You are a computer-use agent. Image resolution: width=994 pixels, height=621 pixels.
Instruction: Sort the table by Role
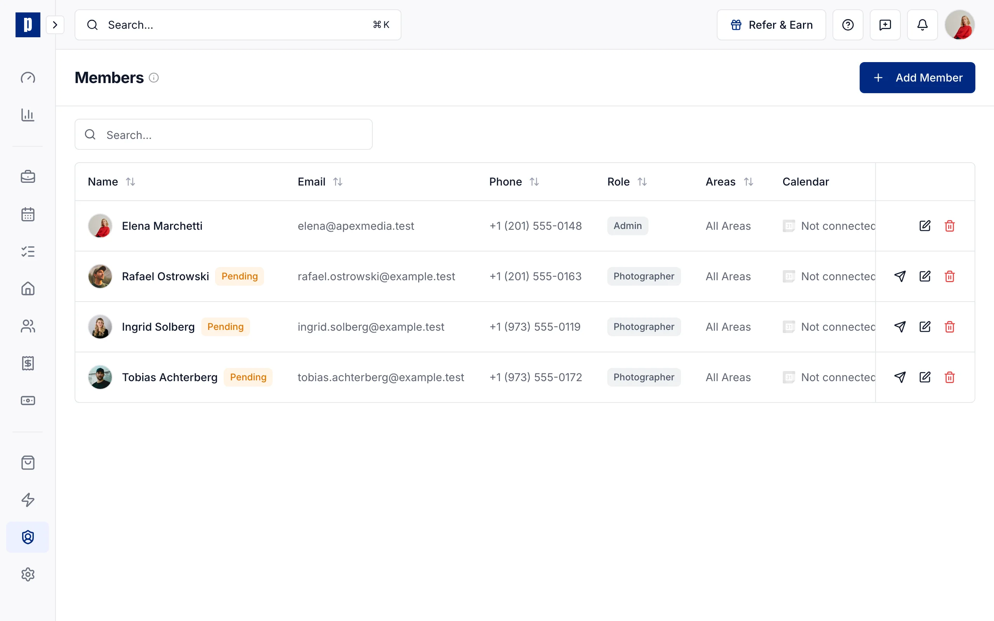click(x=642, y=182)
